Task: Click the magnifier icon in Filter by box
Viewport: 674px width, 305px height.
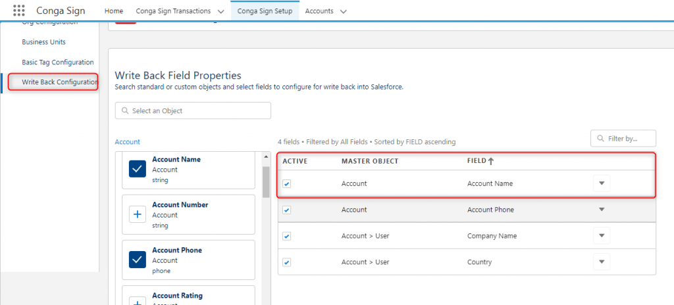Action: click(600, 139)
